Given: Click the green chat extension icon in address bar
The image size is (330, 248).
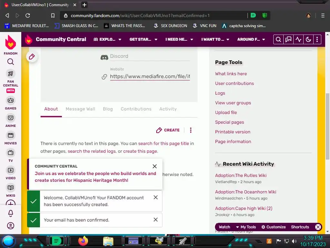Looking at the screenshot, I should coord(253,15).
